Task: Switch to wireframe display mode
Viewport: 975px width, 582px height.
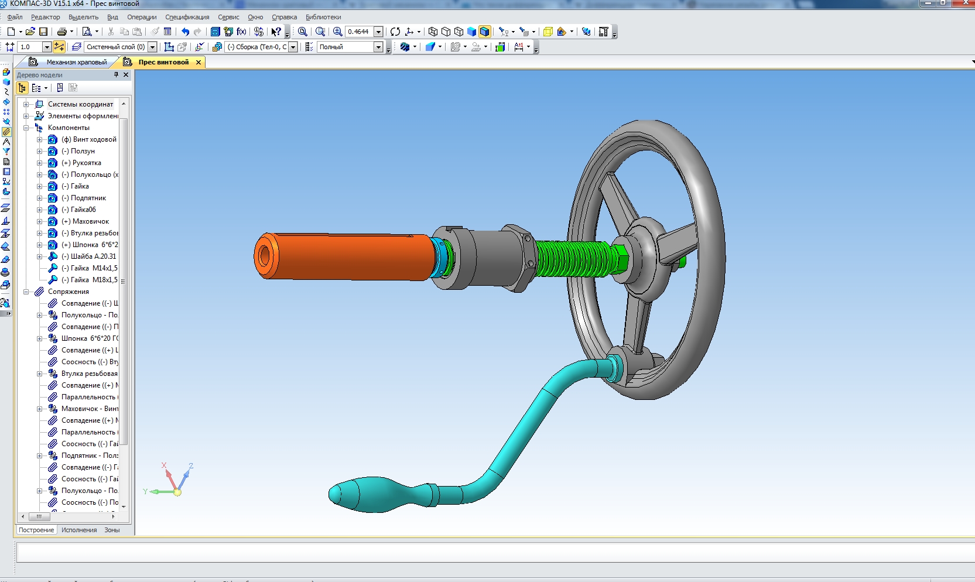Action: (433, 32)
